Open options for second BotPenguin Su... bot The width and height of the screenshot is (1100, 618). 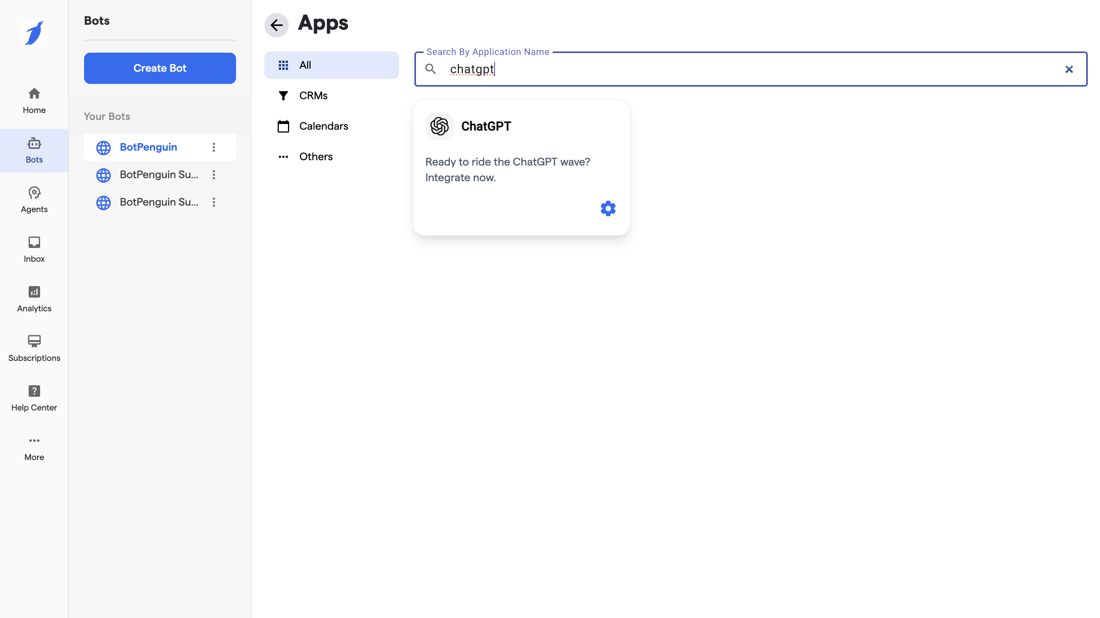(214, 174)
